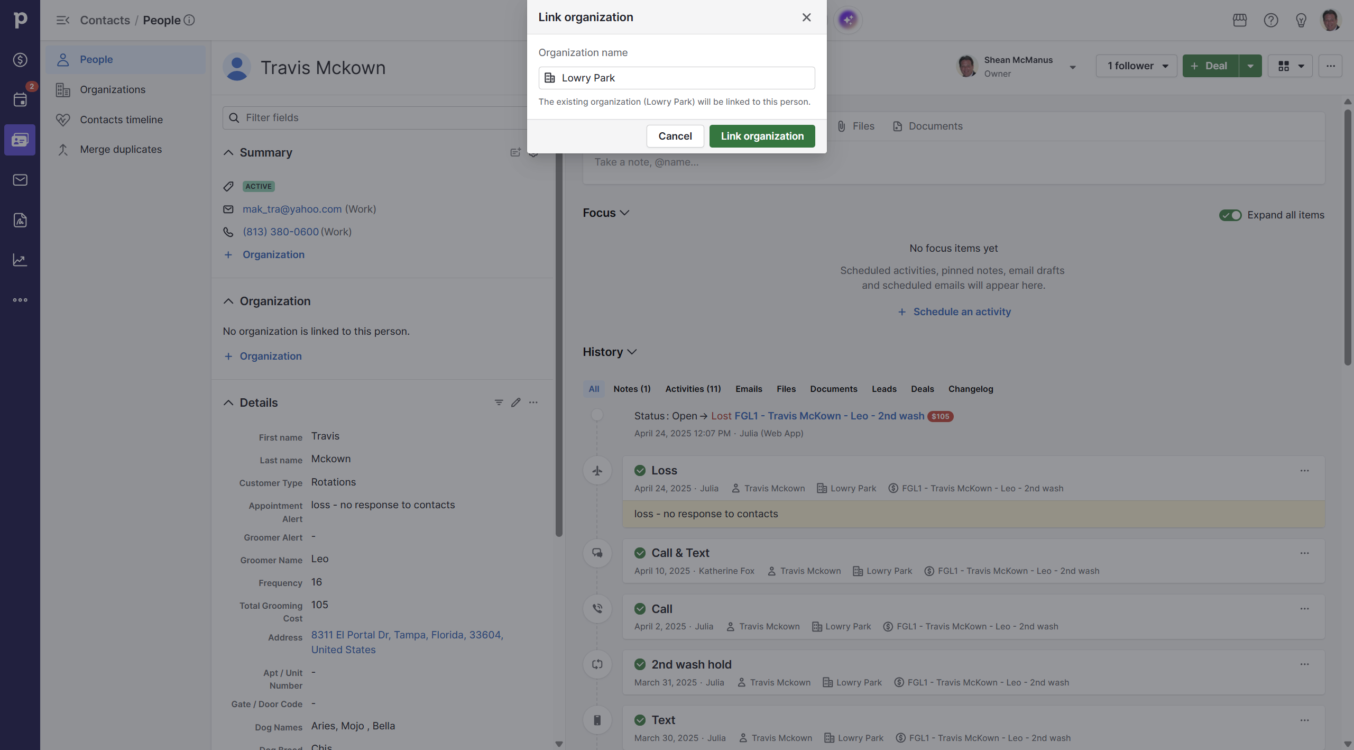The height and width of the screenshot is (750, 1354).
Task: Click the pencil edit icon in Details
Action: [516, 403]
